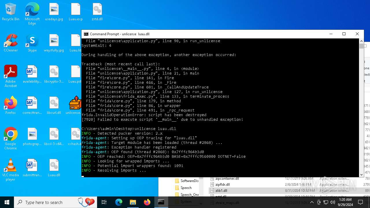Select zlib1.dll row in File Explorer
The image size is (370, 208).
[289, 191]
